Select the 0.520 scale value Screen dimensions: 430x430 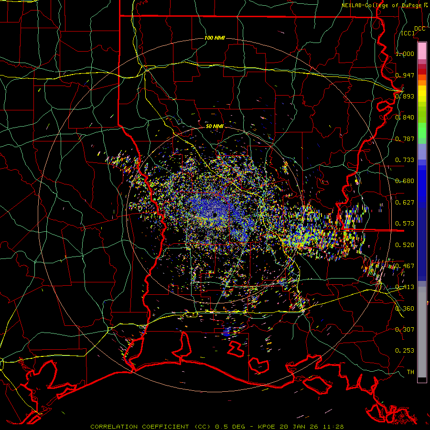tap(405, 245)
